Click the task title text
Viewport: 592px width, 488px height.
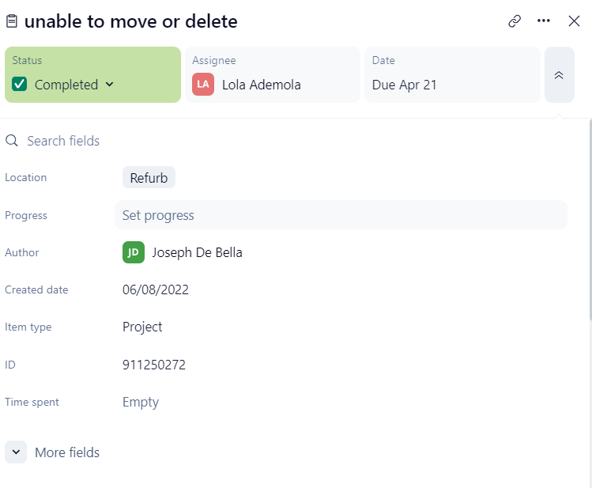tap(131, 21)
